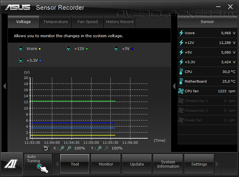Click the Y zoom 100% value
The height and width of the screenshot is (177, 239).
pyautogui.click(x=117, y=148)
